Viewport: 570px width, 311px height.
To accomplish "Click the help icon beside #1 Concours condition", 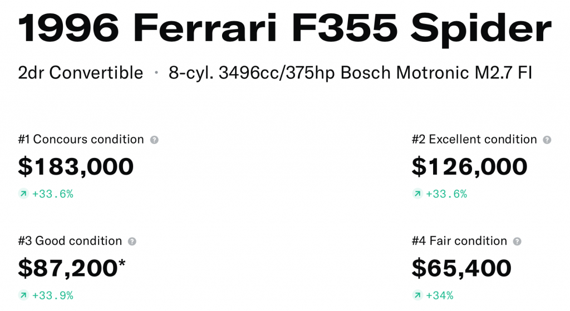I will point(154,140).
